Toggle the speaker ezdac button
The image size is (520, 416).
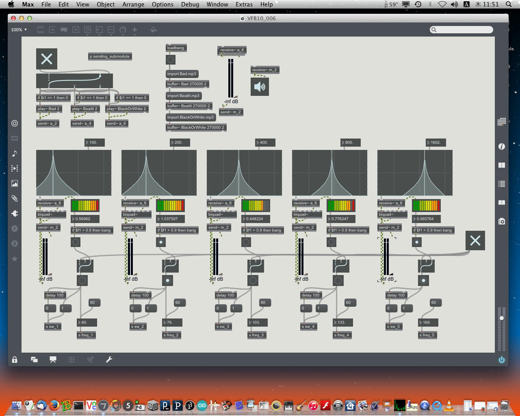[260, 86]
